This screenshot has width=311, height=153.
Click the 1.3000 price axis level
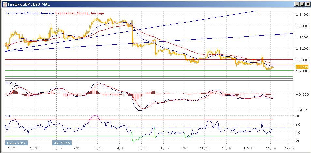pyautogui.click(x=301, y=60)
